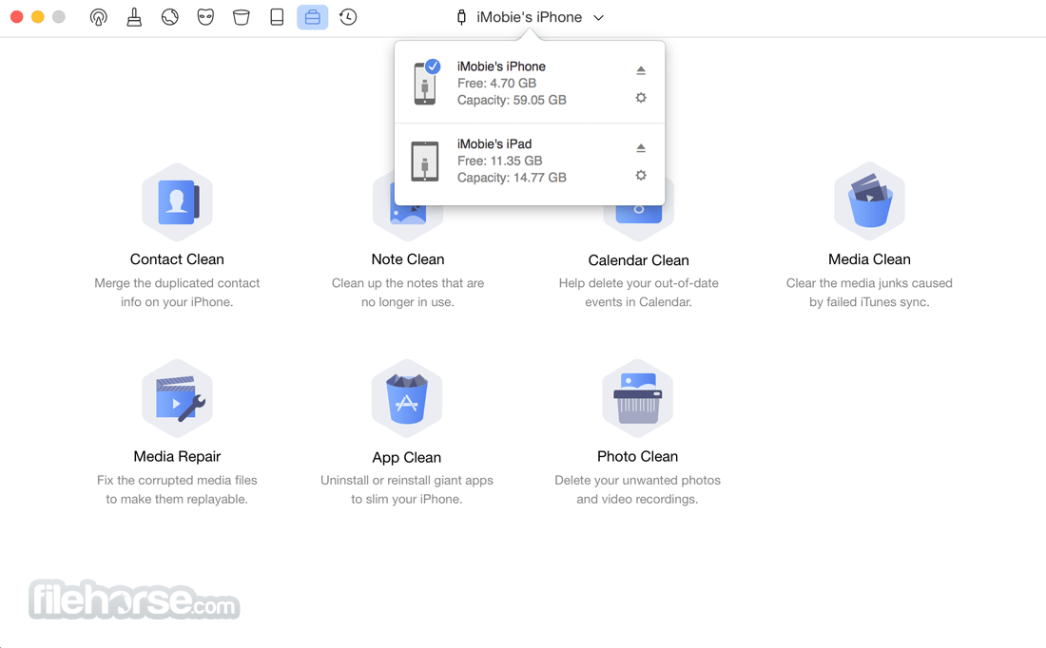Eject iMobie's iPad
Screen dimensions: 1046x648
[x=640, y=148]
